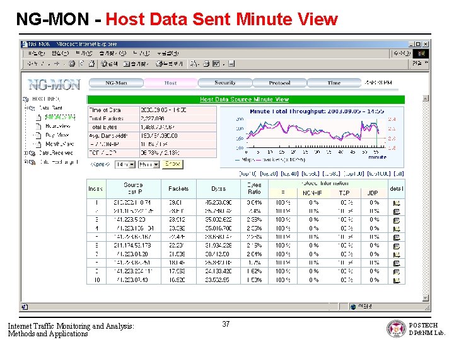Click the yellow Show button
Screen dimensions: 454x340
173,164
